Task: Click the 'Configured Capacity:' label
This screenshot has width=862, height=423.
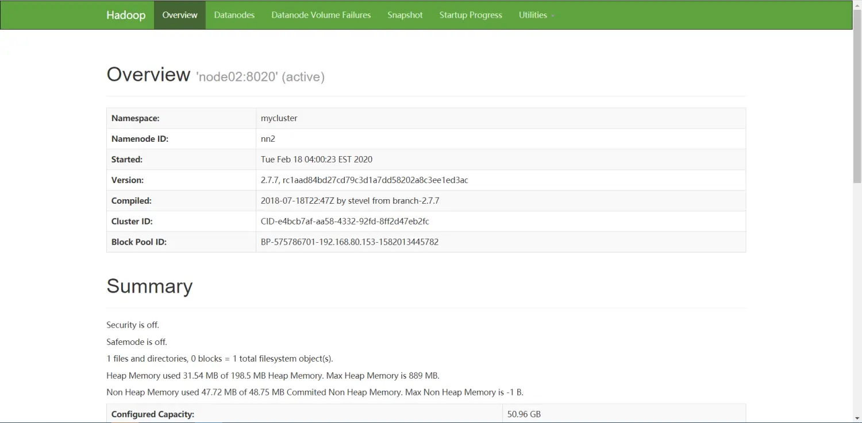Action: coord(153,414)
